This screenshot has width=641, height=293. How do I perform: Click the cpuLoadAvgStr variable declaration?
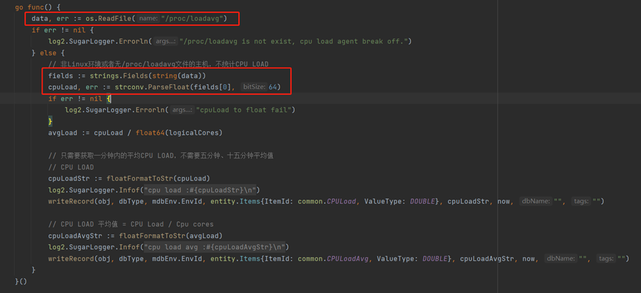[x=75, y=236]
